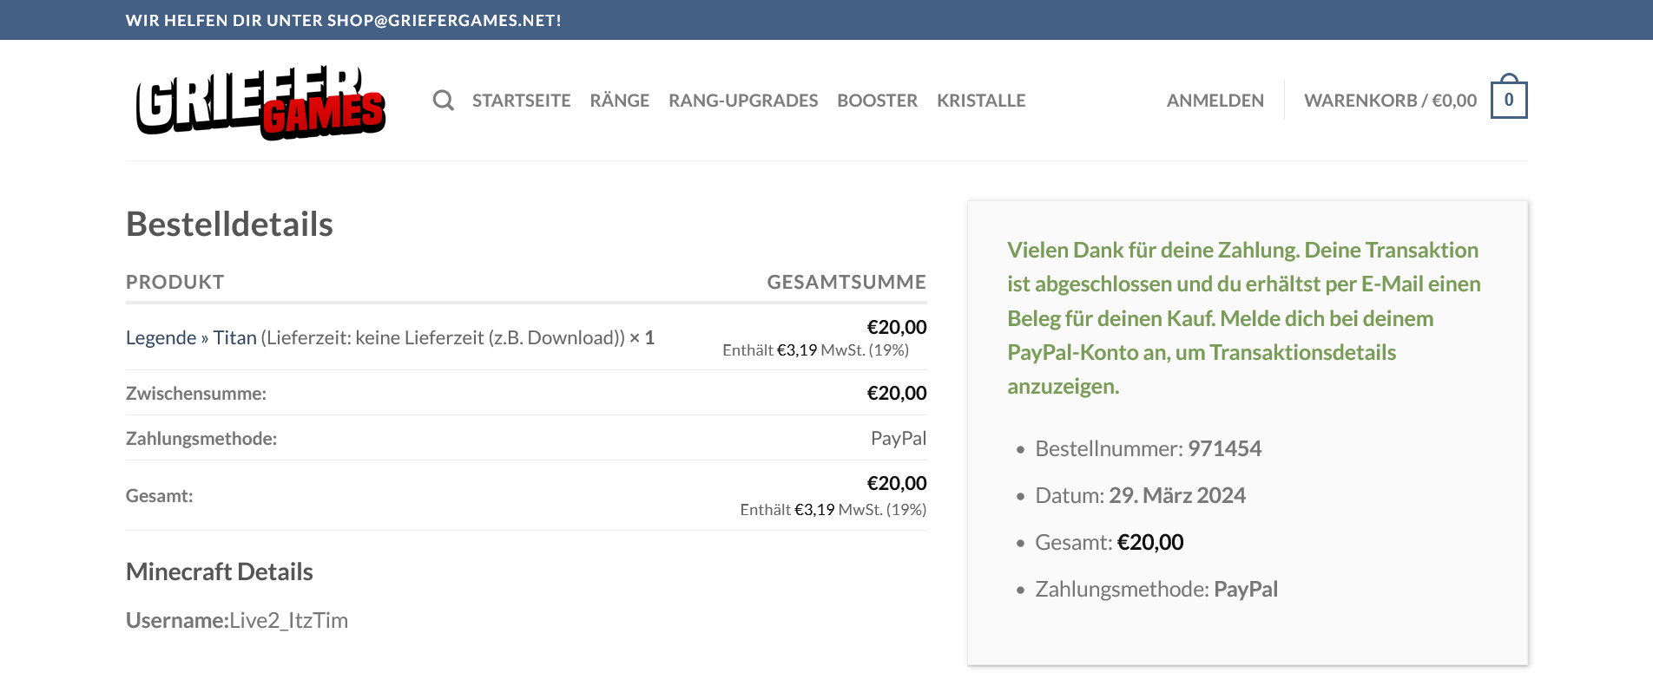Open the Ränge menu item
This screenshot has height=692, width=1653.
[619, 101]
